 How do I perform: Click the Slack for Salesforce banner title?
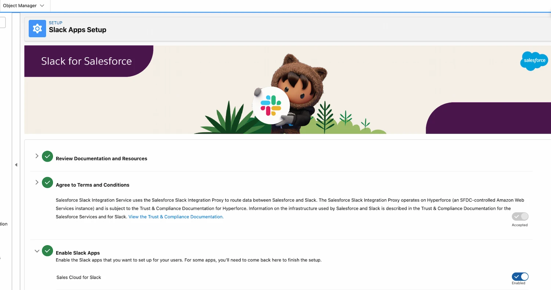point(86,61)
